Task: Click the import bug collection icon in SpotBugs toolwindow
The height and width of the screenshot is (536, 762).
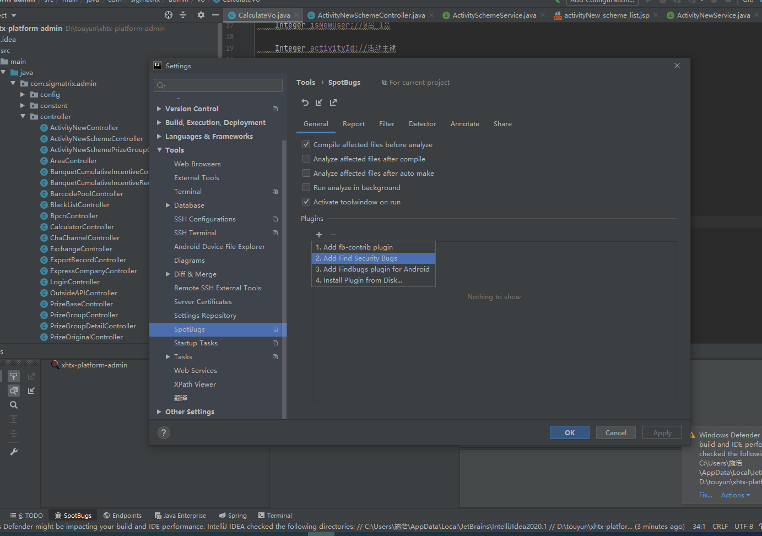Action: 31,391
